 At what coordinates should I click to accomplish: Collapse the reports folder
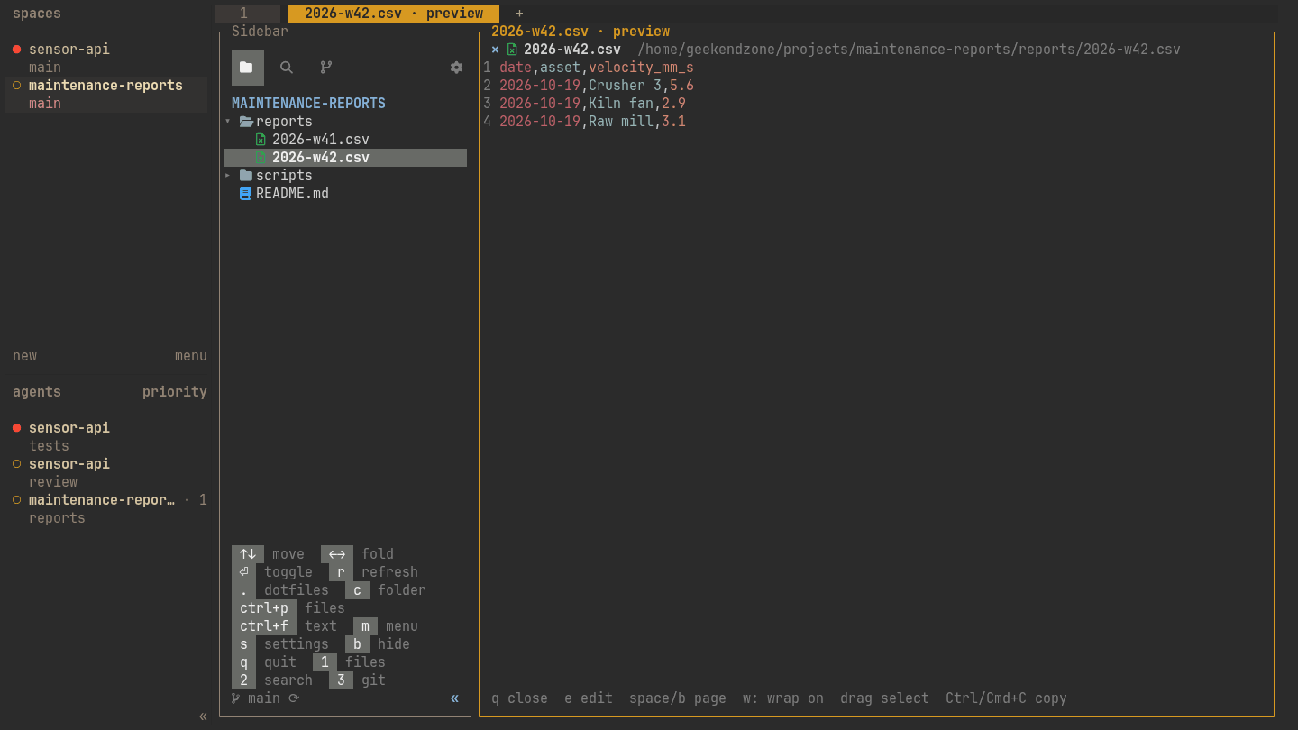pos(228,122)
